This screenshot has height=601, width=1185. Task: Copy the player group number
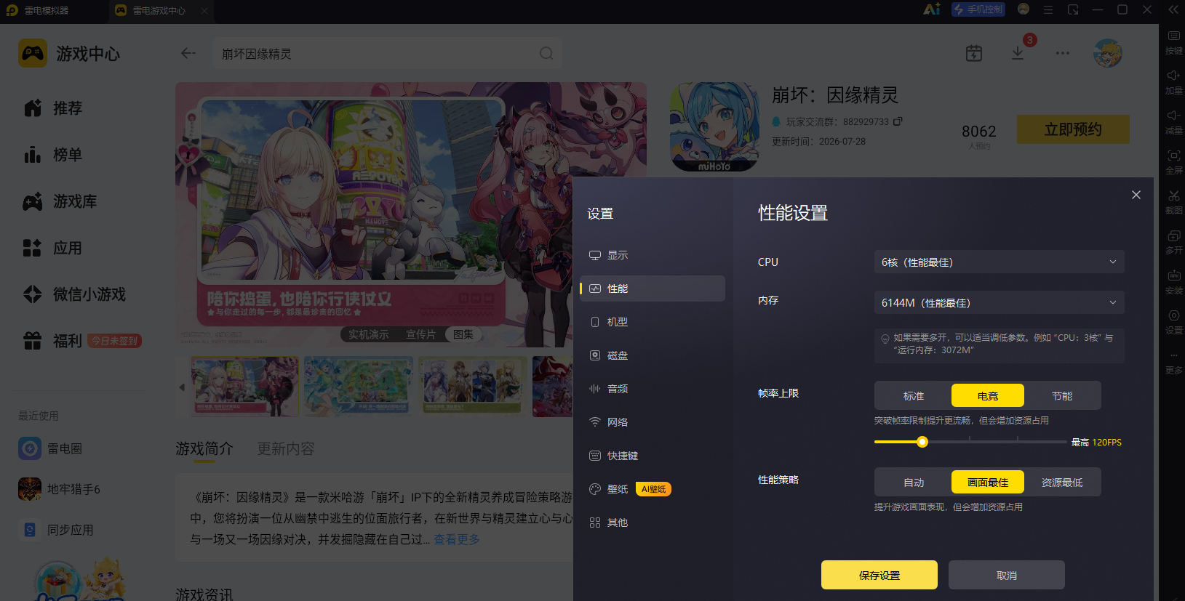click(x=898, y=121)
